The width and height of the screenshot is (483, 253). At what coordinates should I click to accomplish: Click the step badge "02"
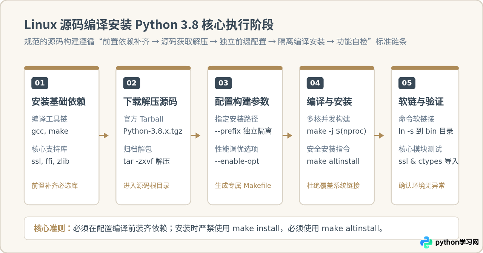131,83
